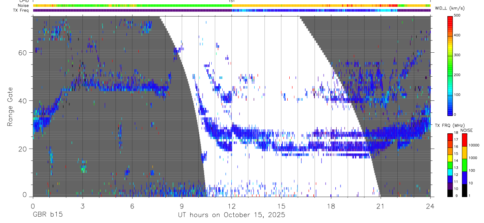Click the 'UT hours on October 15, 2025' label

(231, 215)
